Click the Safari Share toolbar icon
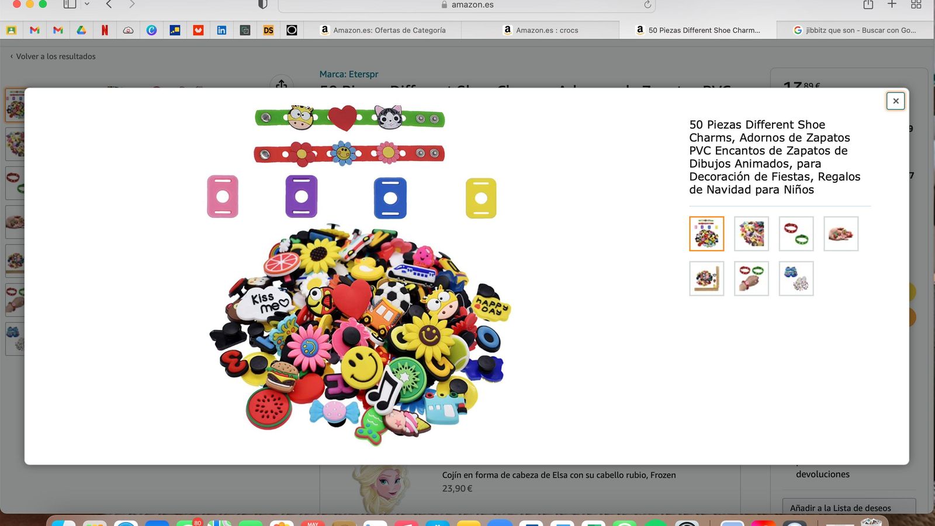The height and width of the screenshot is (526, 935). (868, 5)
